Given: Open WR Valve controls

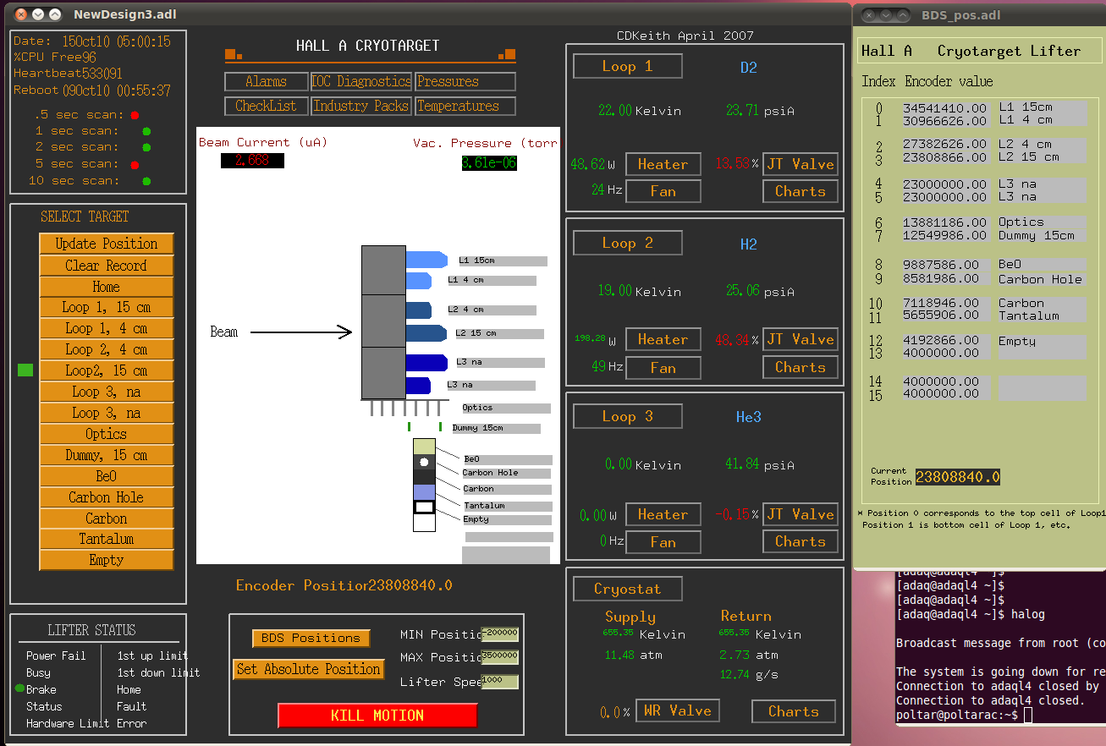Looking at the screenshot, I should click(x=677, y=711).
